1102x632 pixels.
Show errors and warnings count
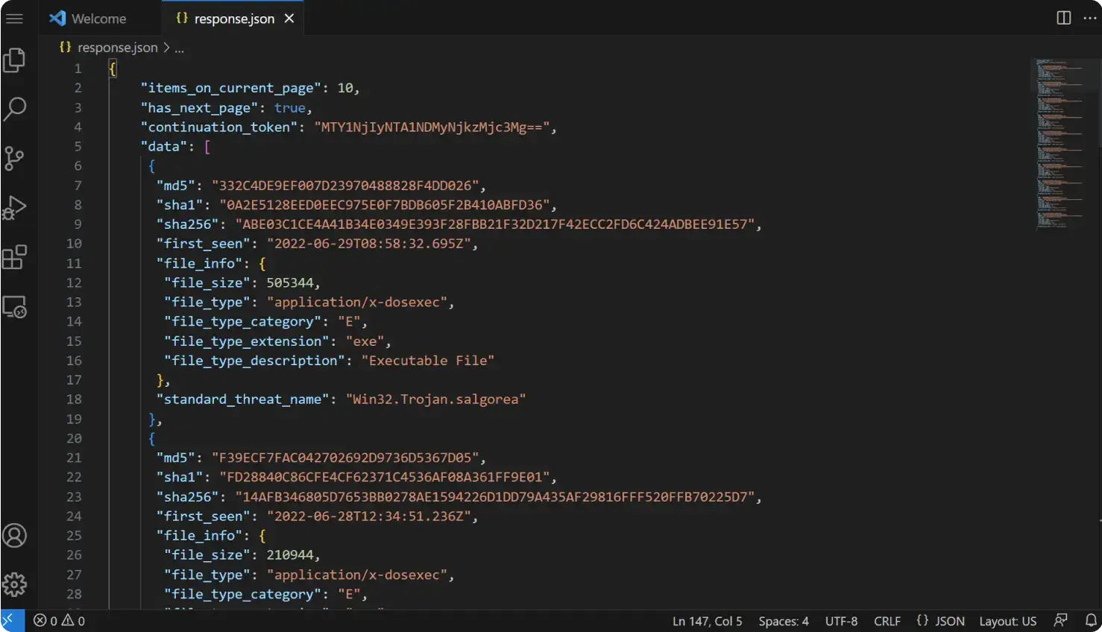pos(59,621)
